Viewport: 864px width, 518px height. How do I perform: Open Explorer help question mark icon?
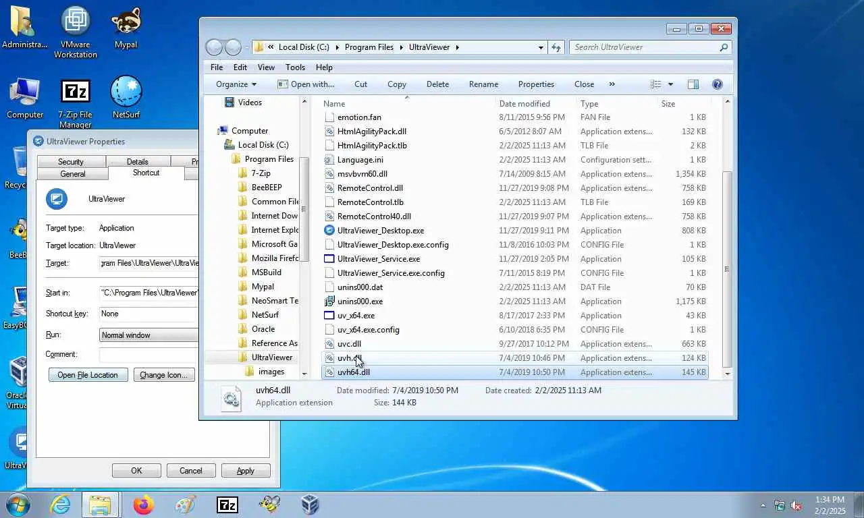click(x=717, y=84)
